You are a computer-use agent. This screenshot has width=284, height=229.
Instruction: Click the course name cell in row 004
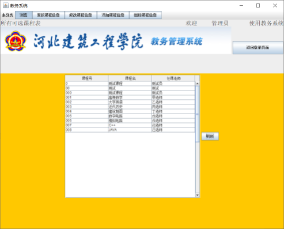(x=130, y=111)
